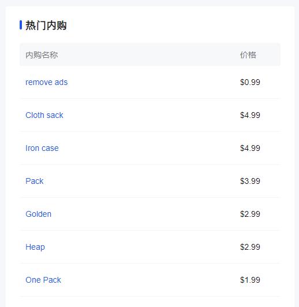
Task: Click the $1.99 price value
Action: (x=250, y=280)
